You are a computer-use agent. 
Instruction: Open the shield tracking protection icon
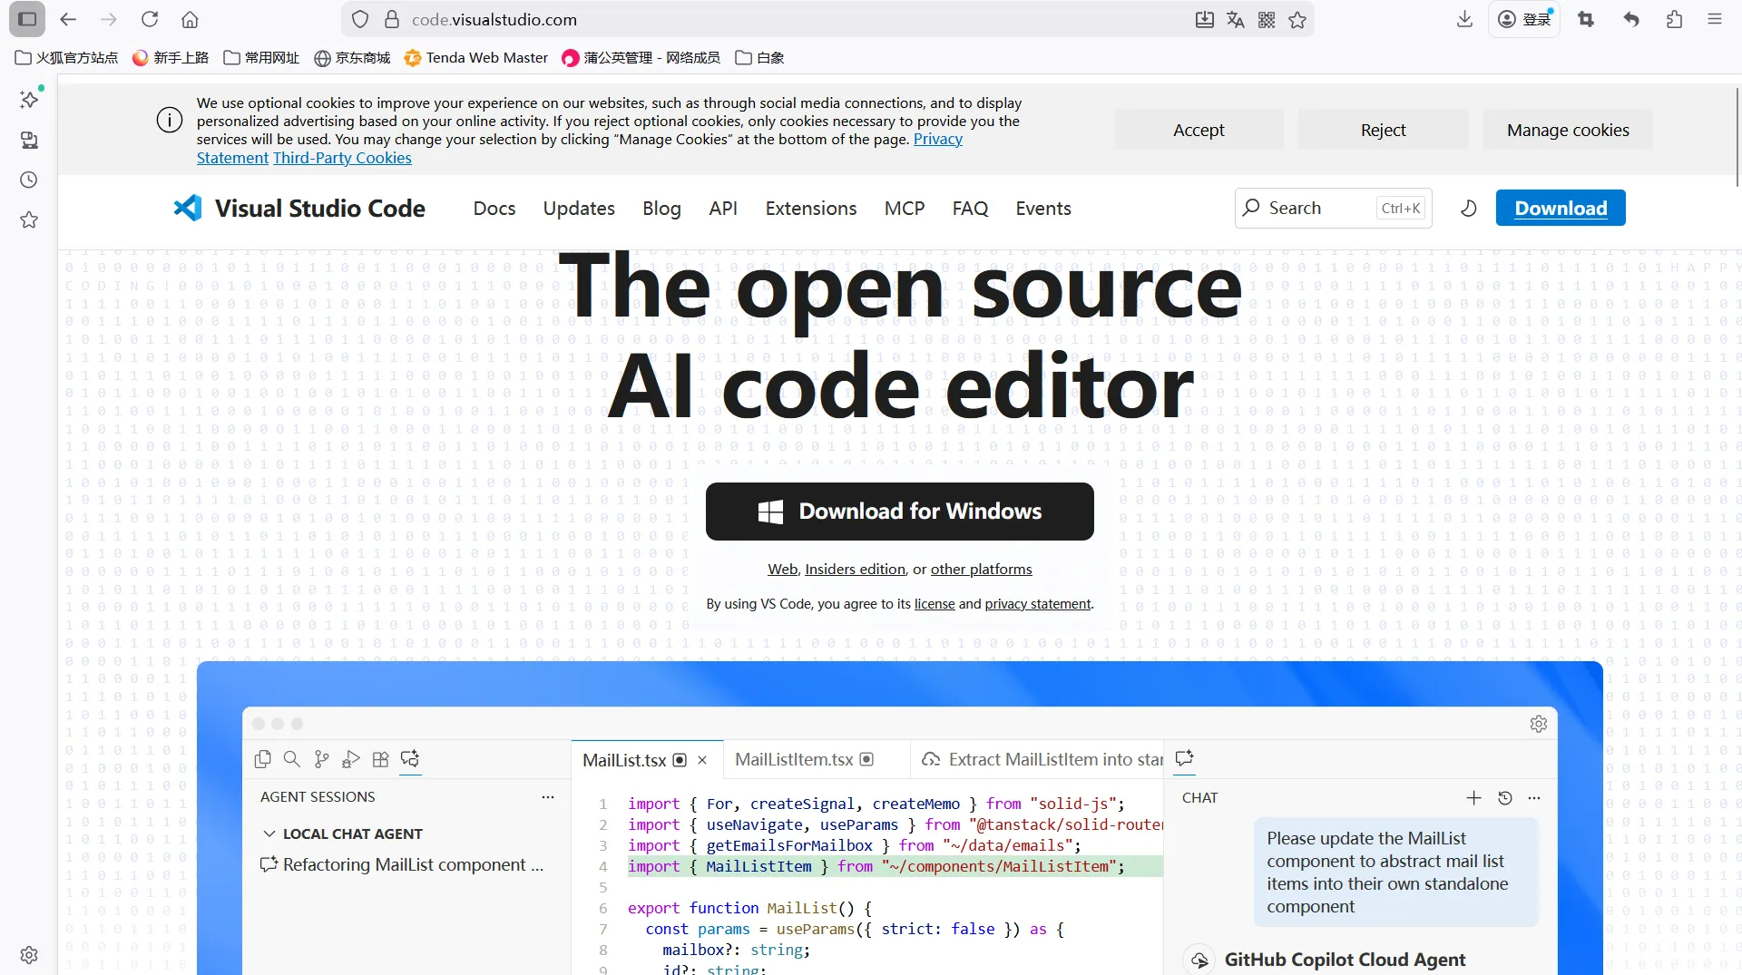coord(360,19)
